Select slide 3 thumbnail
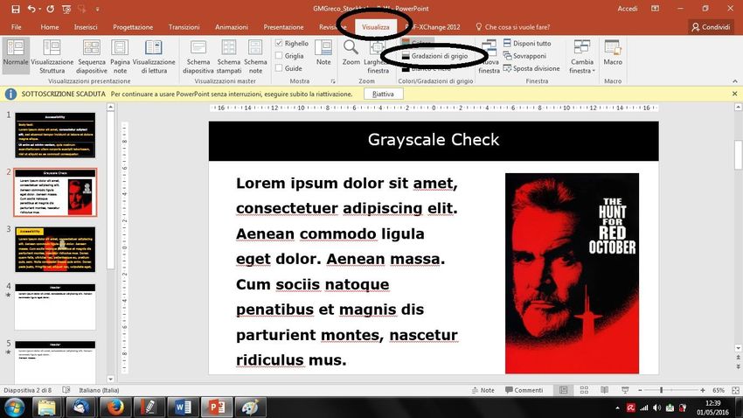The image size is (743, 418). click(55, 249)
